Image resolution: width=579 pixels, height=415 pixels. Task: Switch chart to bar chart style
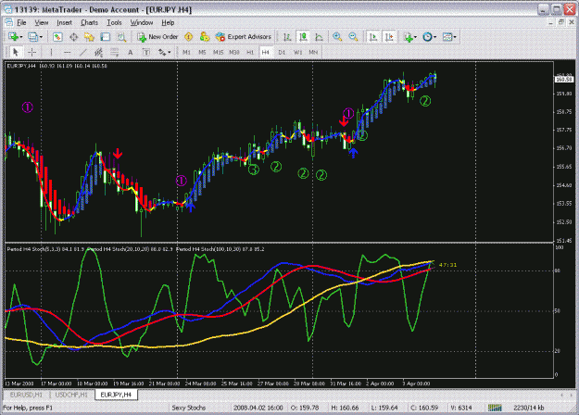[287, 37]
